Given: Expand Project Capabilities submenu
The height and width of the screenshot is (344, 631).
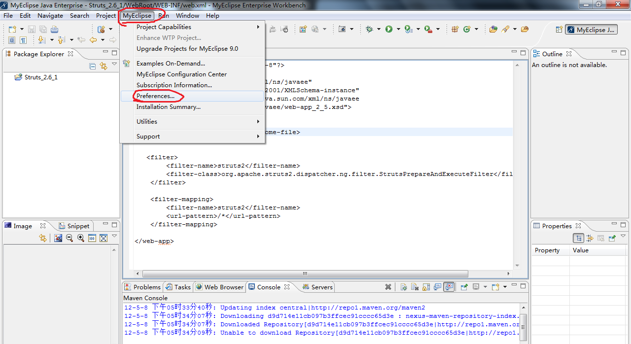Looking at the screenshot, I should tap(192, 27).
